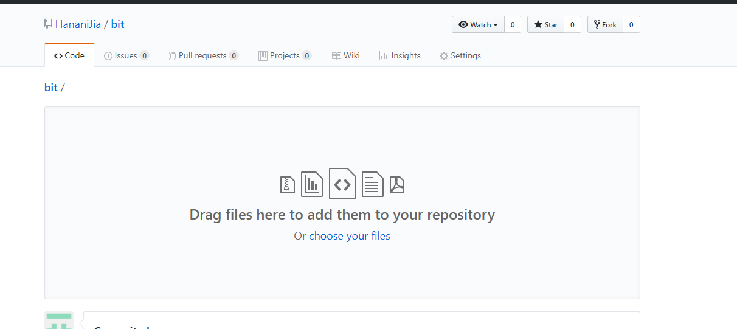Click the zip archive file icon

tap(288, 184)
